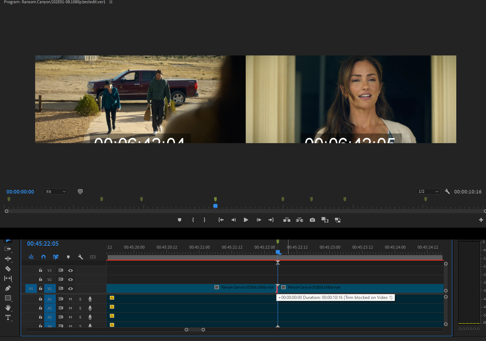Select the outgoing frame thumbnail with red truck
Image resolution: width=486 pixels, height=341 pixels.
(x=140, y=99)
